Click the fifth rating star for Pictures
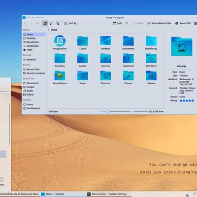 pos(193,100)
